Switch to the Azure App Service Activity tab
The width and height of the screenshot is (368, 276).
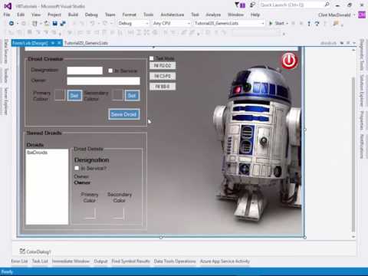tap(225, 261)
